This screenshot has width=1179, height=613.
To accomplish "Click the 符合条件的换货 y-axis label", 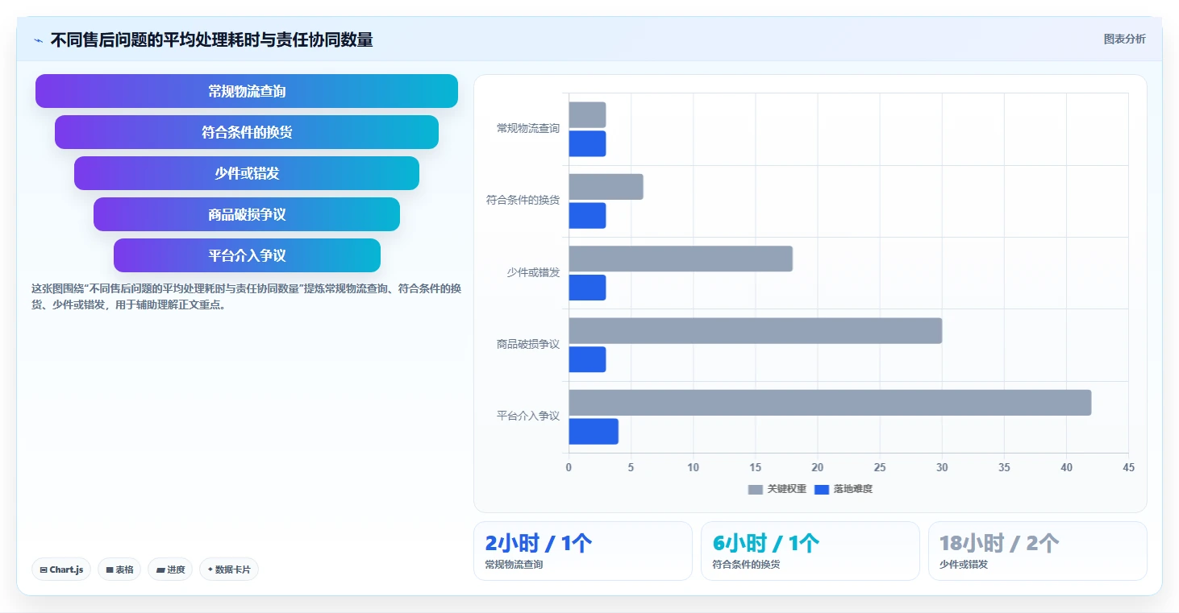I will coord(523,201).
